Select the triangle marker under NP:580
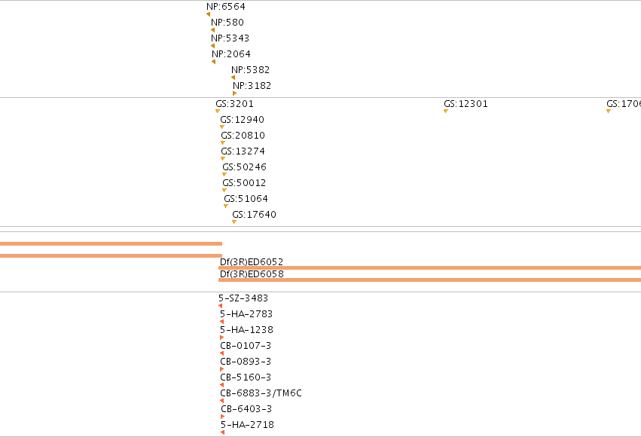 coord(213,30)
